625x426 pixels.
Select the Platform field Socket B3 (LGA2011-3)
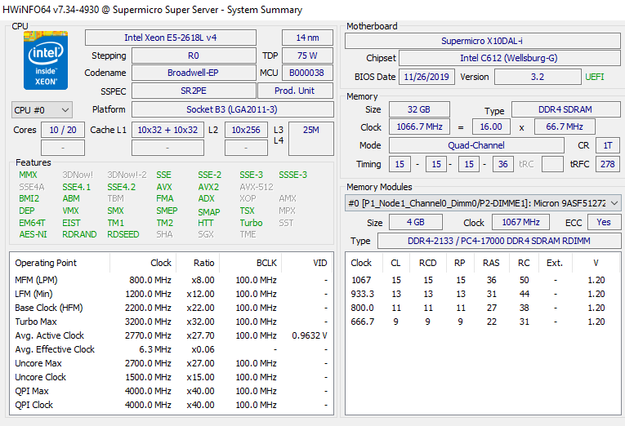(x=232, y=109)
